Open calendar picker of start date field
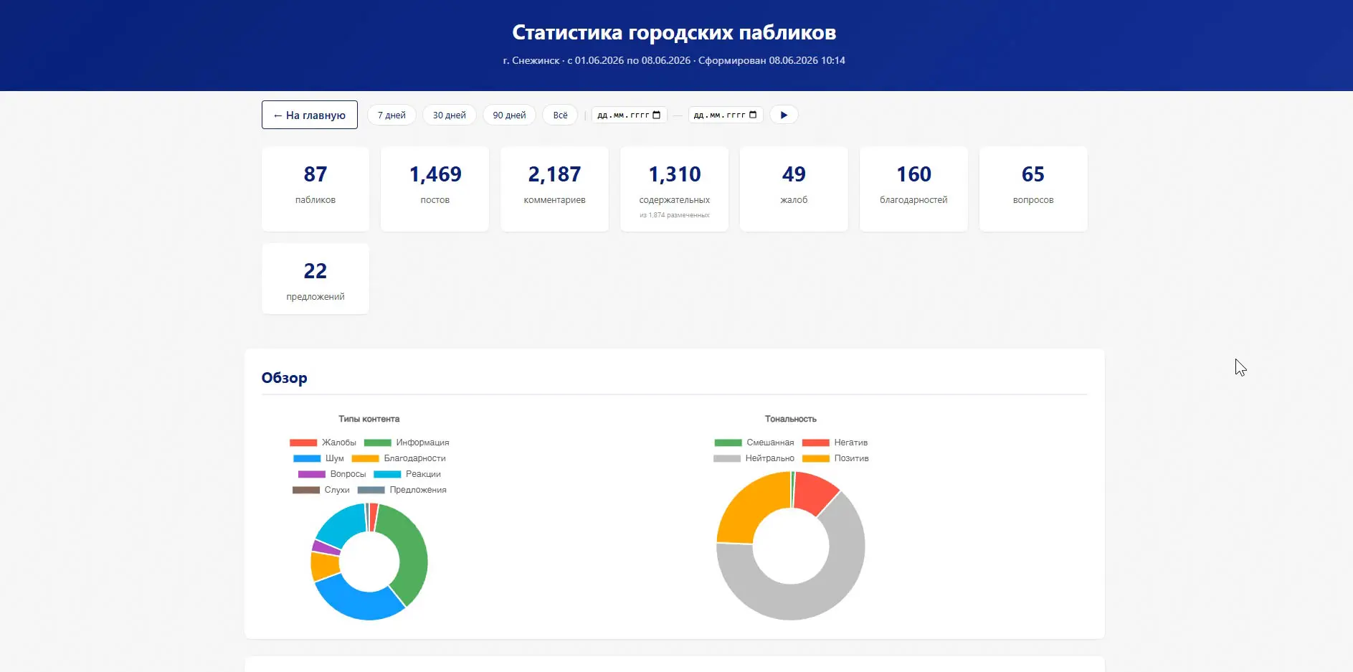The image size is (1353, 672). [657, 115]
